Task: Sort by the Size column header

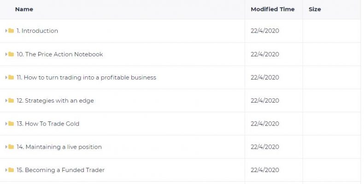Action: 315,9
